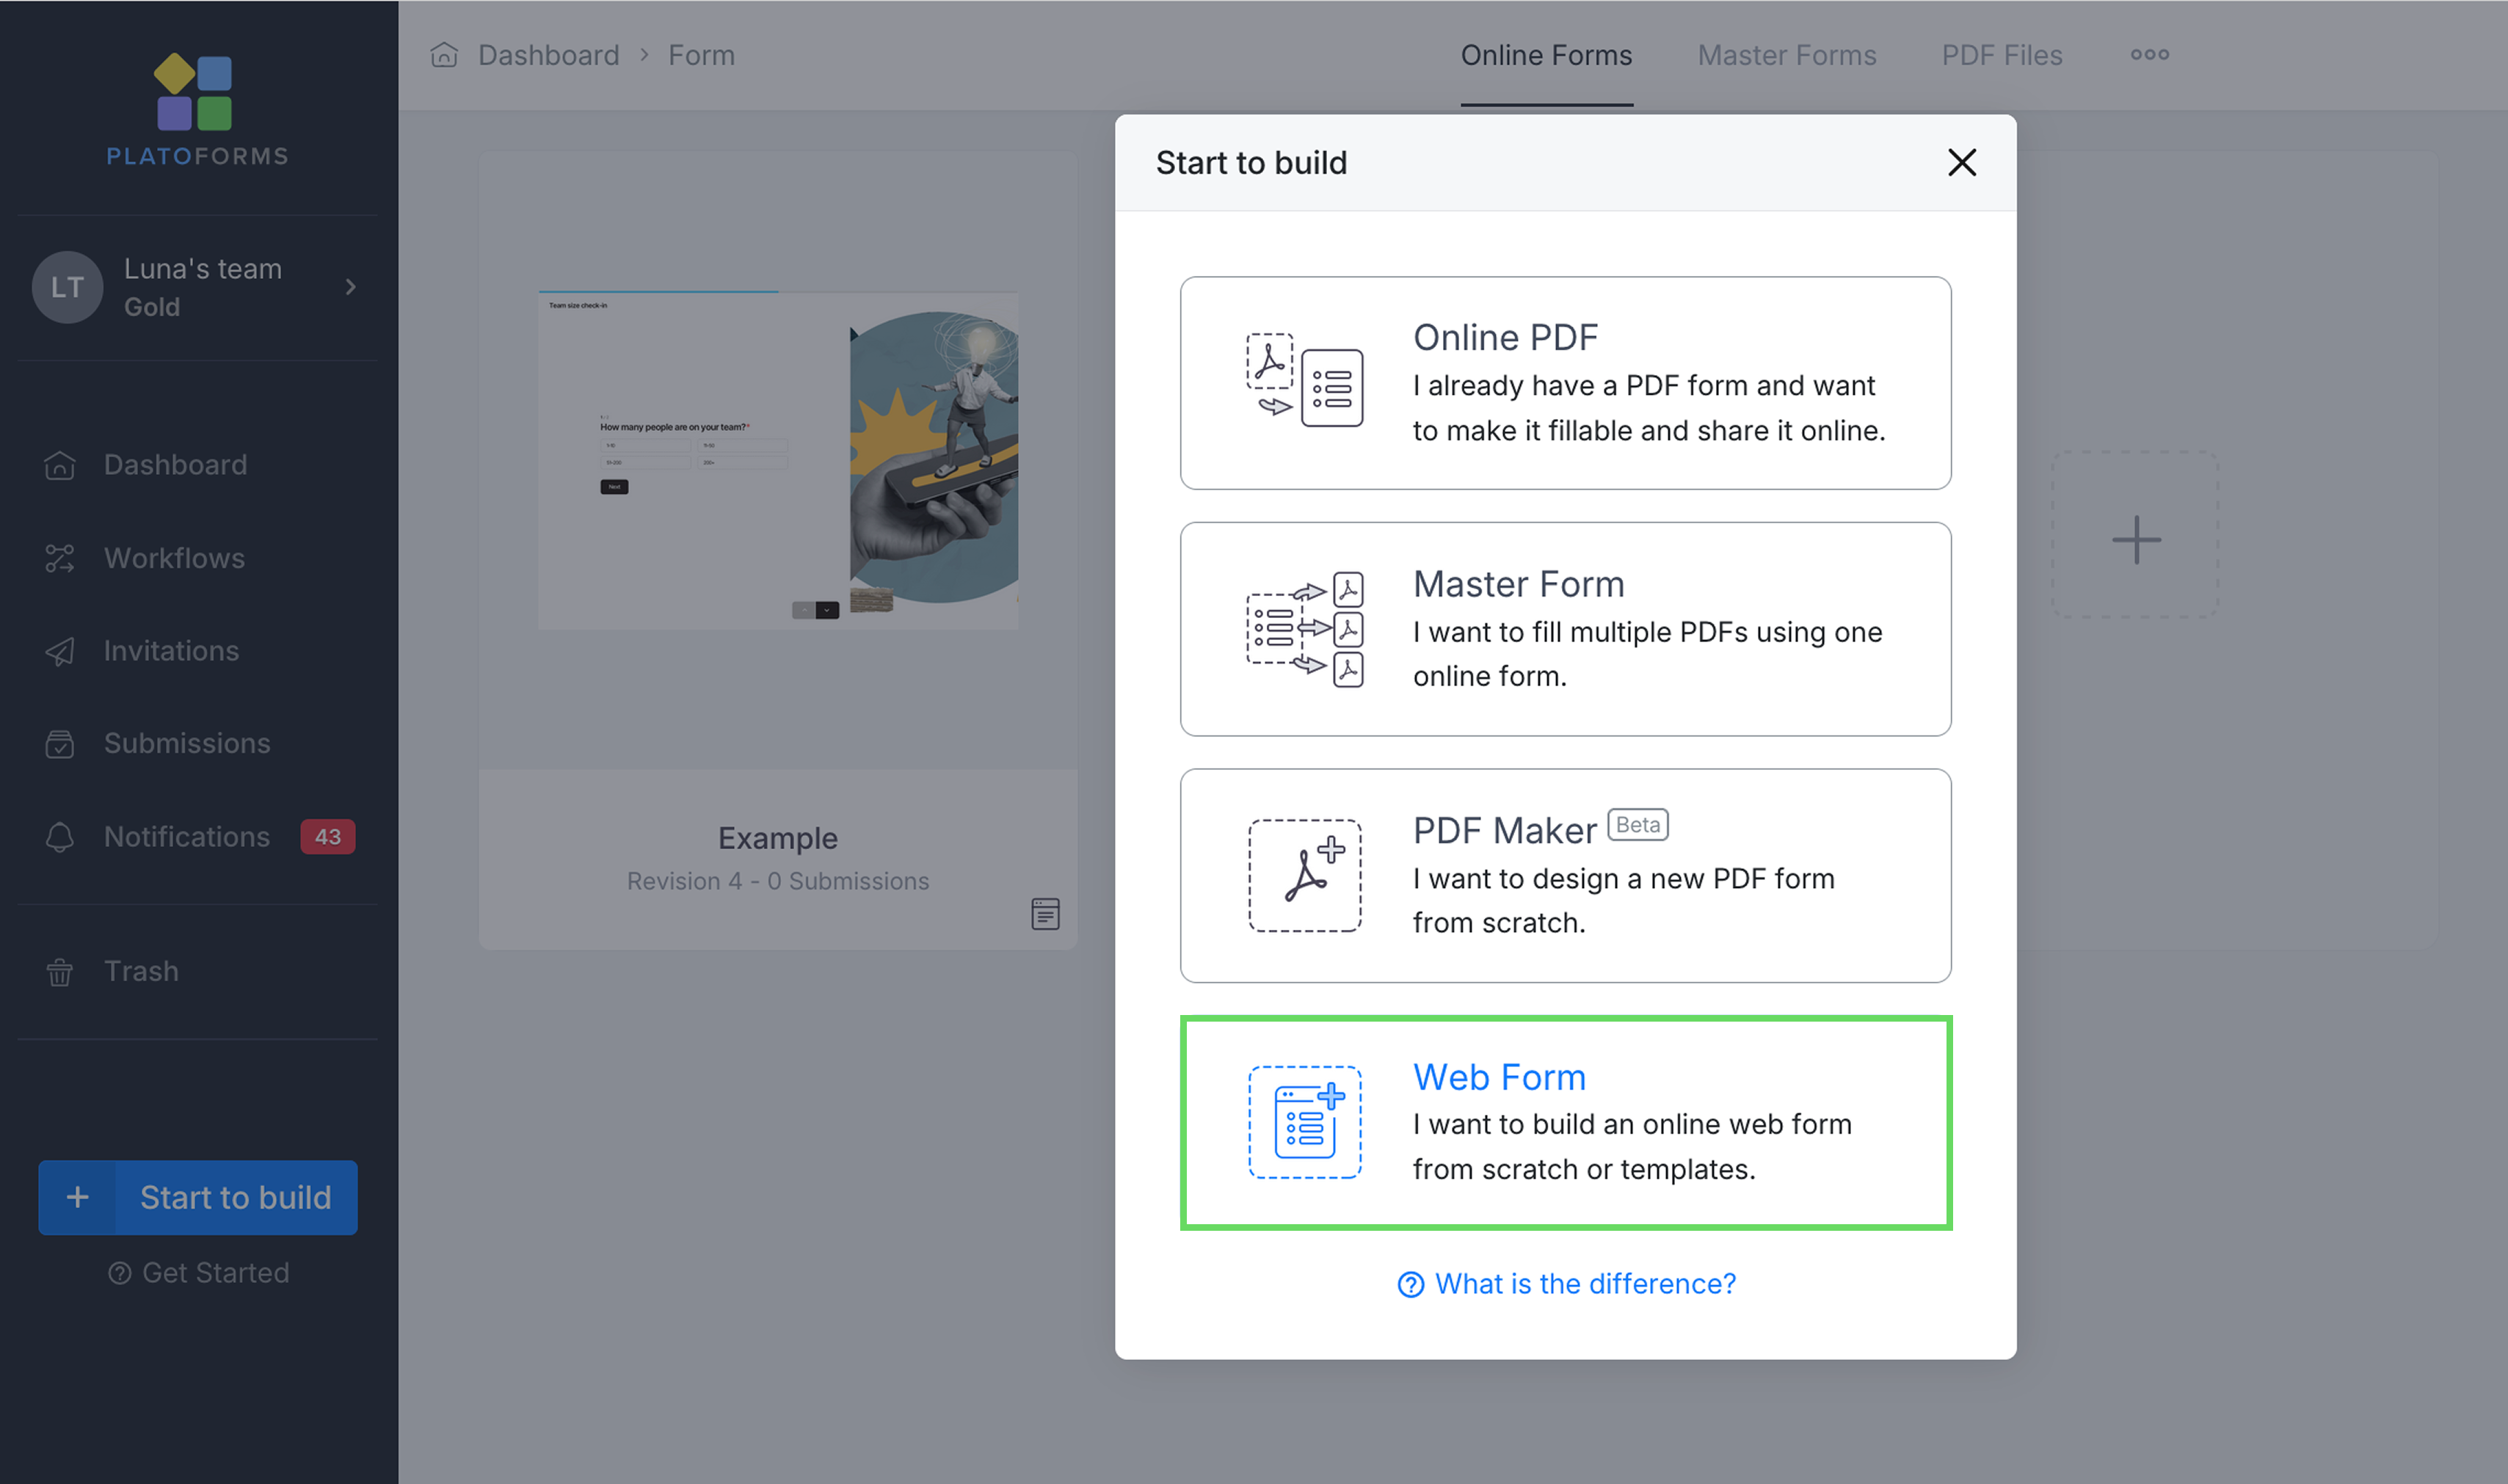Switch to the Master Forms tab
The height and width of the screenshot is (1484, 2508).
(1786, 55)
